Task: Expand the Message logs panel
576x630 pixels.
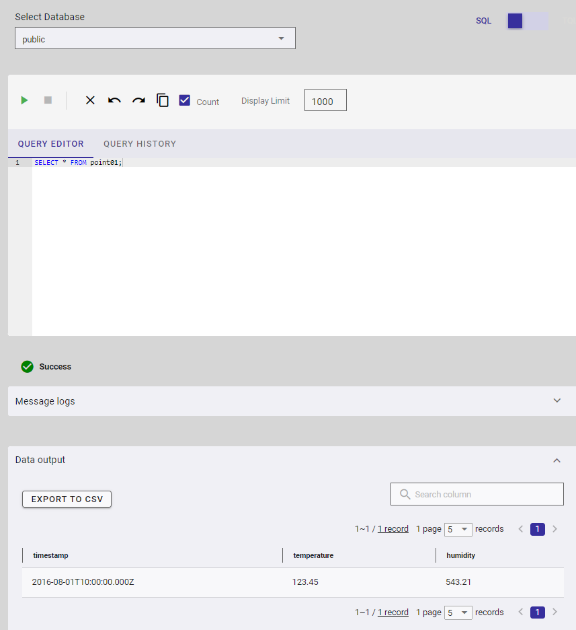Action: coord(557,400)
